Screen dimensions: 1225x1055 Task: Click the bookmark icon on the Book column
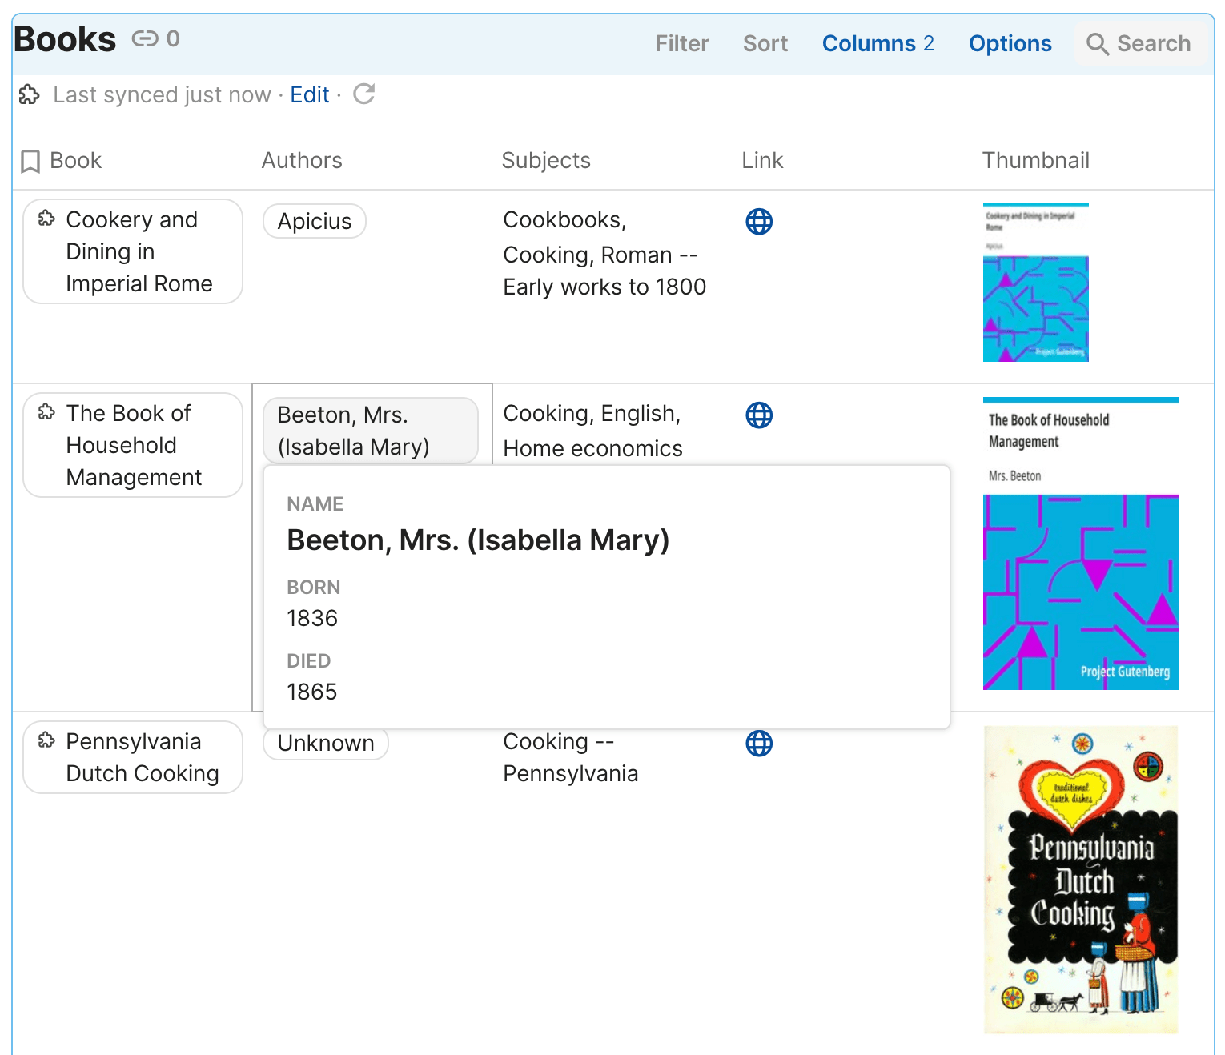click(x=30, y=160)
